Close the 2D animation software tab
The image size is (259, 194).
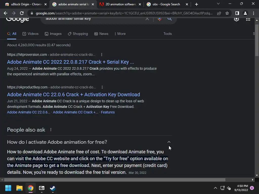140,5
